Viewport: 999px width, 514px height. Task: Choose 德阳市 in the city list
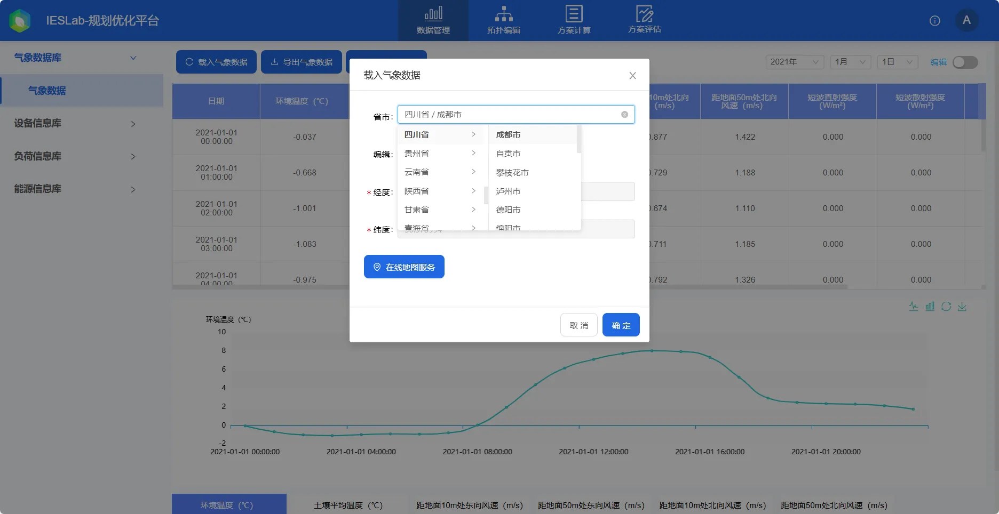click(534, 210)
